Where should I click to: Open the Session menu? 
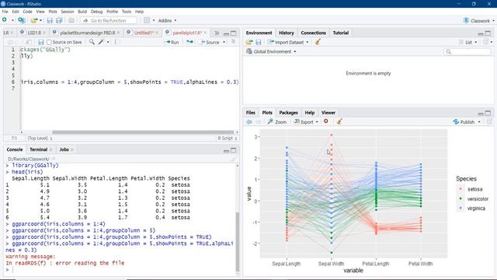tap(68, 12)
